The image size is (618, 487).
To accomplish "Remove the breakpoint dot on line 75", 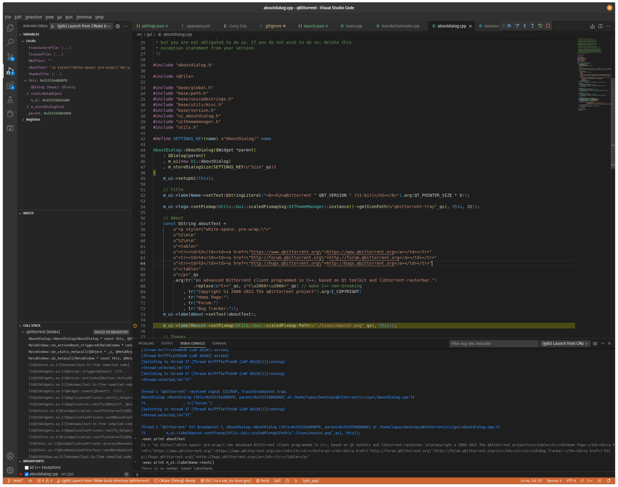I will click(x=136, y=326).
